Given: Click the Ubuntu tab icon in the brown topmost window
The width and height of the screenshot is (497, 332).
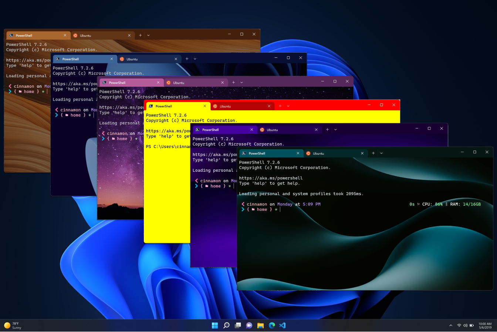Looking at the screenshot, I should coord(76,36).
